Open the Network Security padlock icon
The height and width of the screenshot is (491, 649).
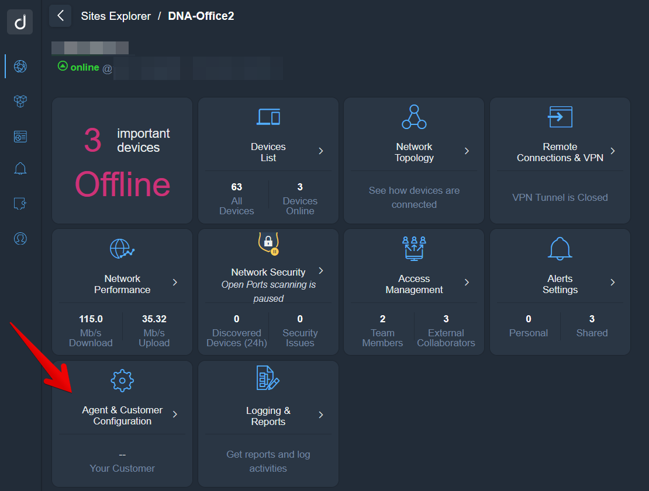click(x=268, y=243)
